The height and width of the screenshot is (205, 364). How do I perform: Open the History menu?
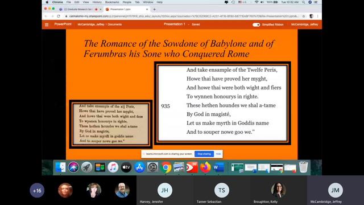pos(97,2)
